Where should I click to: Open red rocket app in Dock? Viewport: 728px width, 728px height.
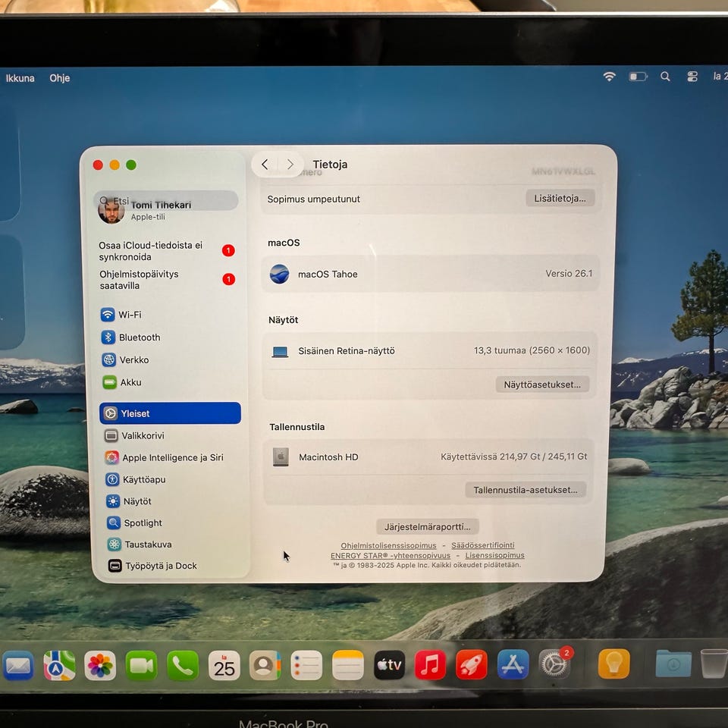coord(471,665)
